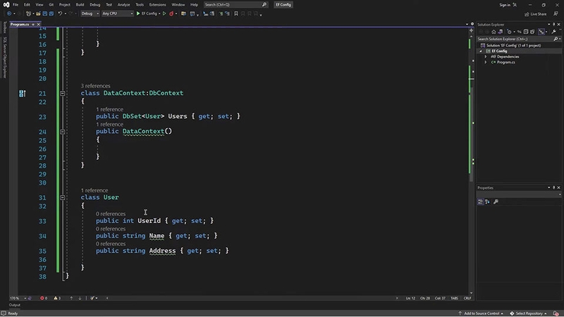
Task: Collapse the DataContext class outline
Action: pos(63,94)
